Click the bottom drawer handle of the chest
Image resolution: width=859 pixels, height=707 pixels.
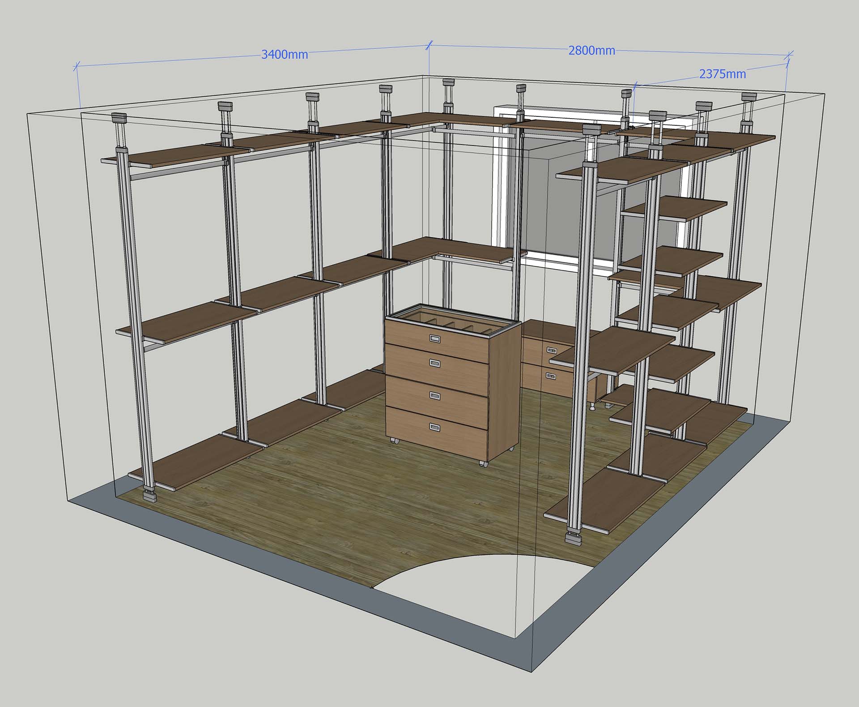tap(436, 427)
